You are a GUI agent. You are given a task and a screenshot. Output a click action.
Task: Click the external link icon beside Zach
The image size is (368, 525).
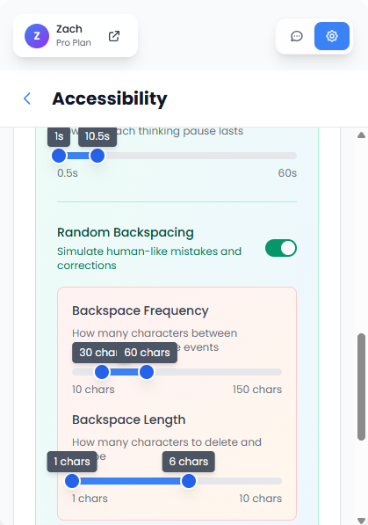click(x=114, y=36)
